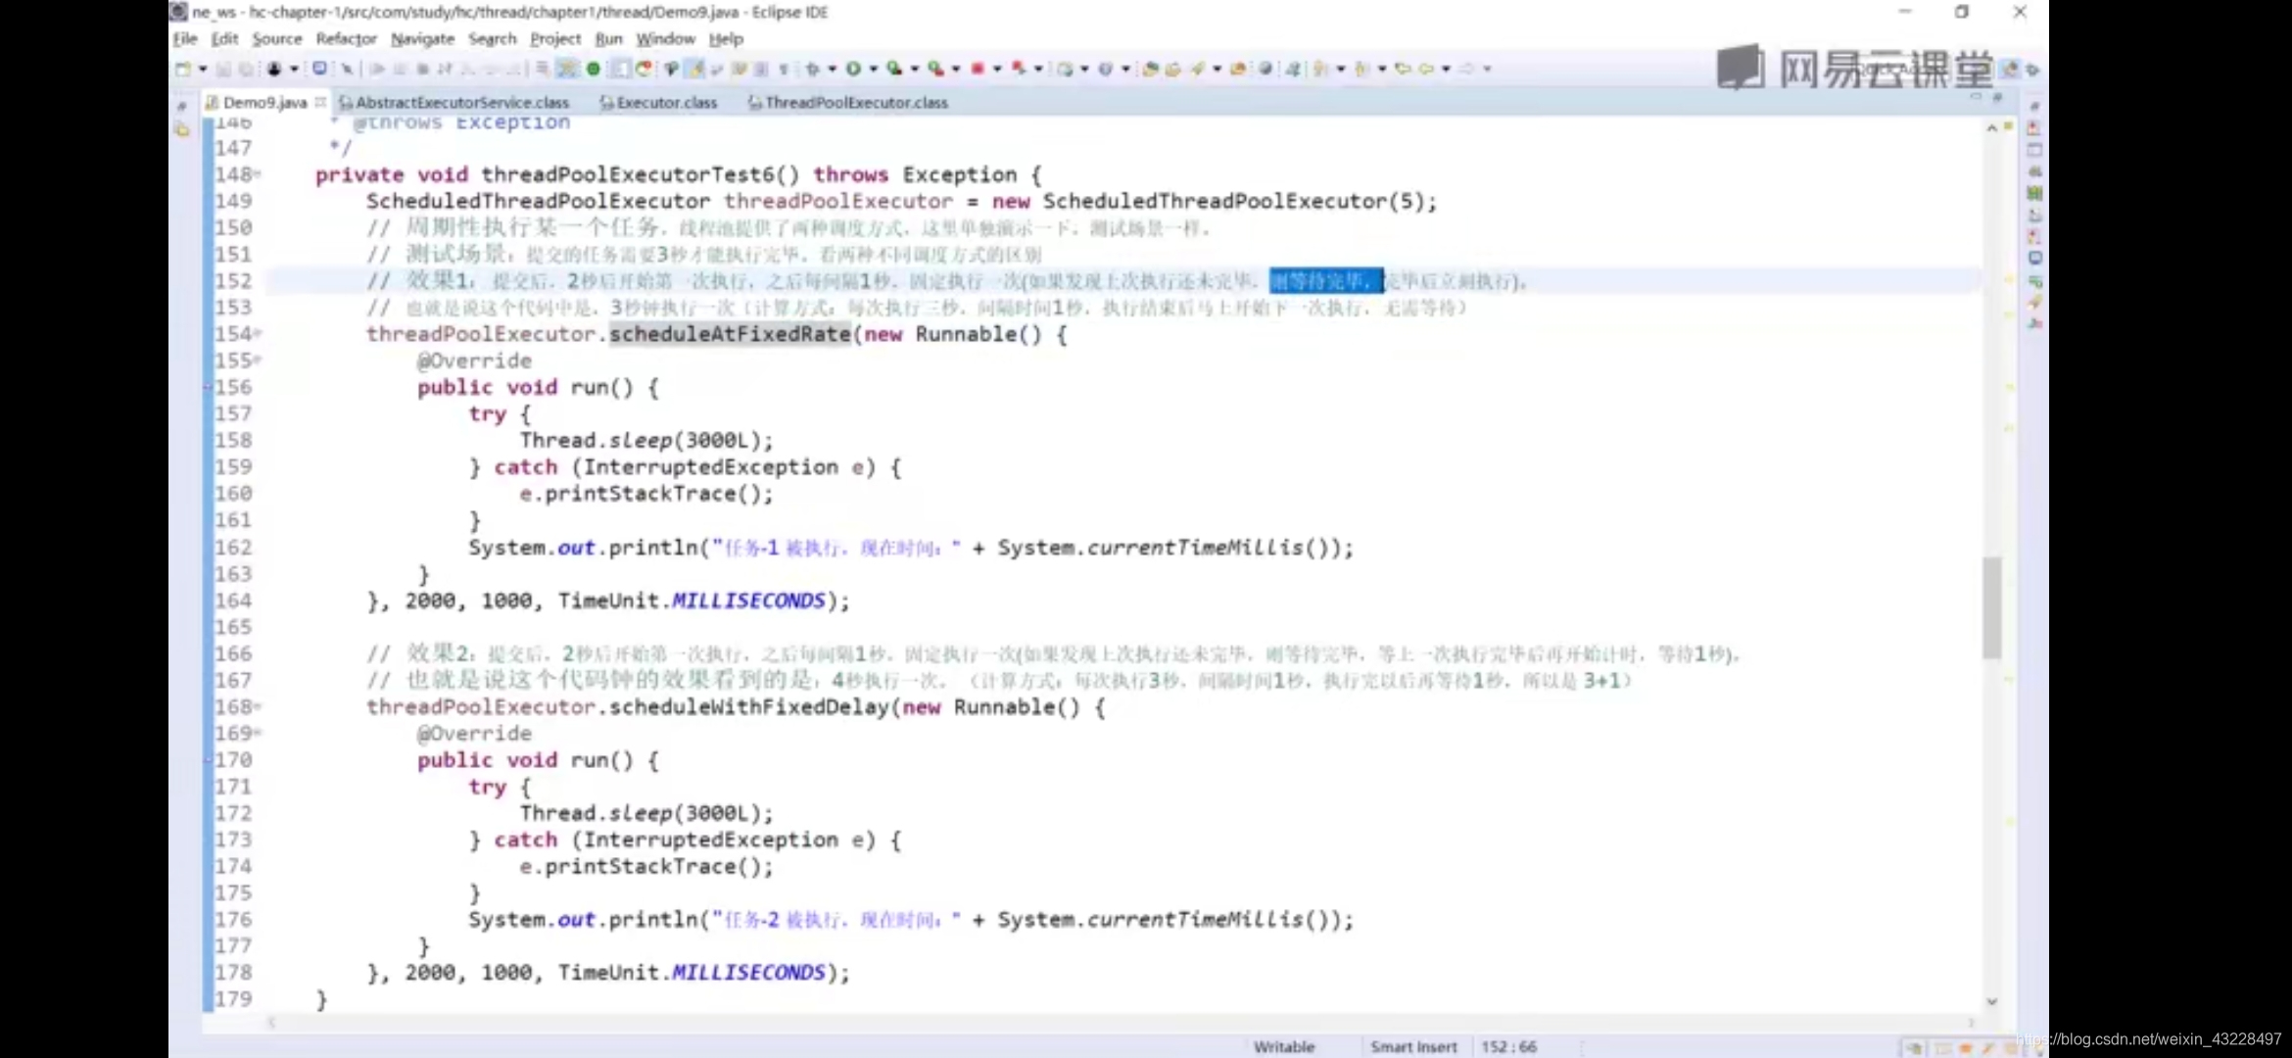Viewport: 2292px width, 1058px height.
Task: Click the Coverage launch icon
Action: pyautogui.click(x=894, y=69)
